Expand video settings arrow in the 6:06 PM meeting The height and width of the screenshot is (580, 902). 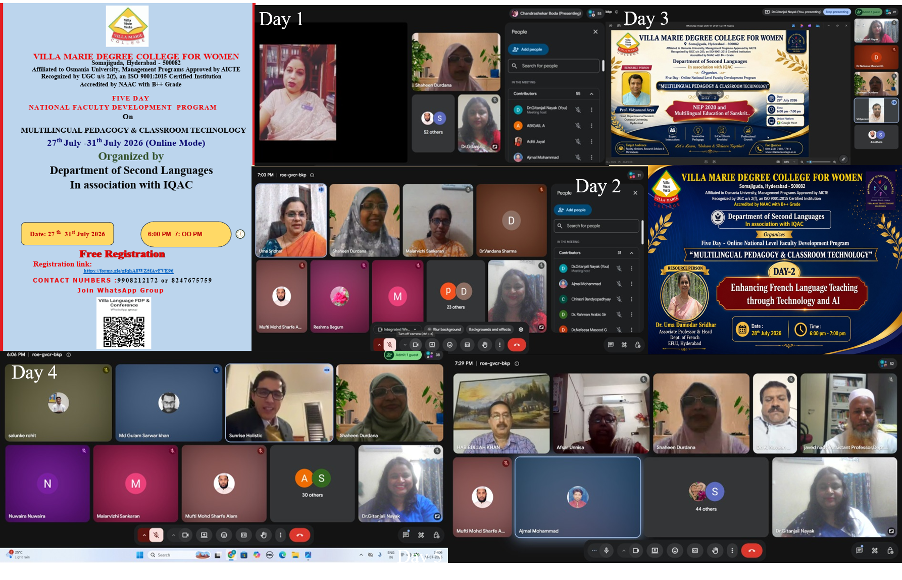tap(173, 535)
